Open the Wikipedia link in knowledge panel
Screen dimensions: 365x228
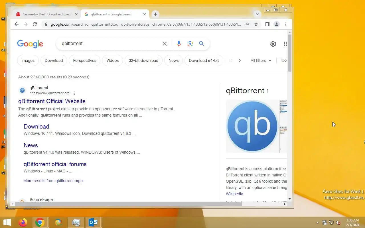click(x=234, y=194)
